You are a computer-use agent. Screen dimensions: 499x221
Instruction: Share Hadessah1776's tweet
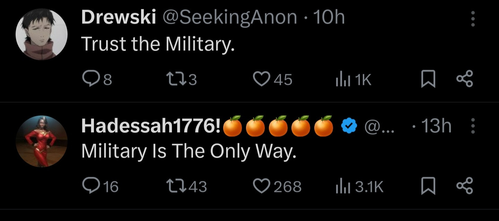click(464, 186)
